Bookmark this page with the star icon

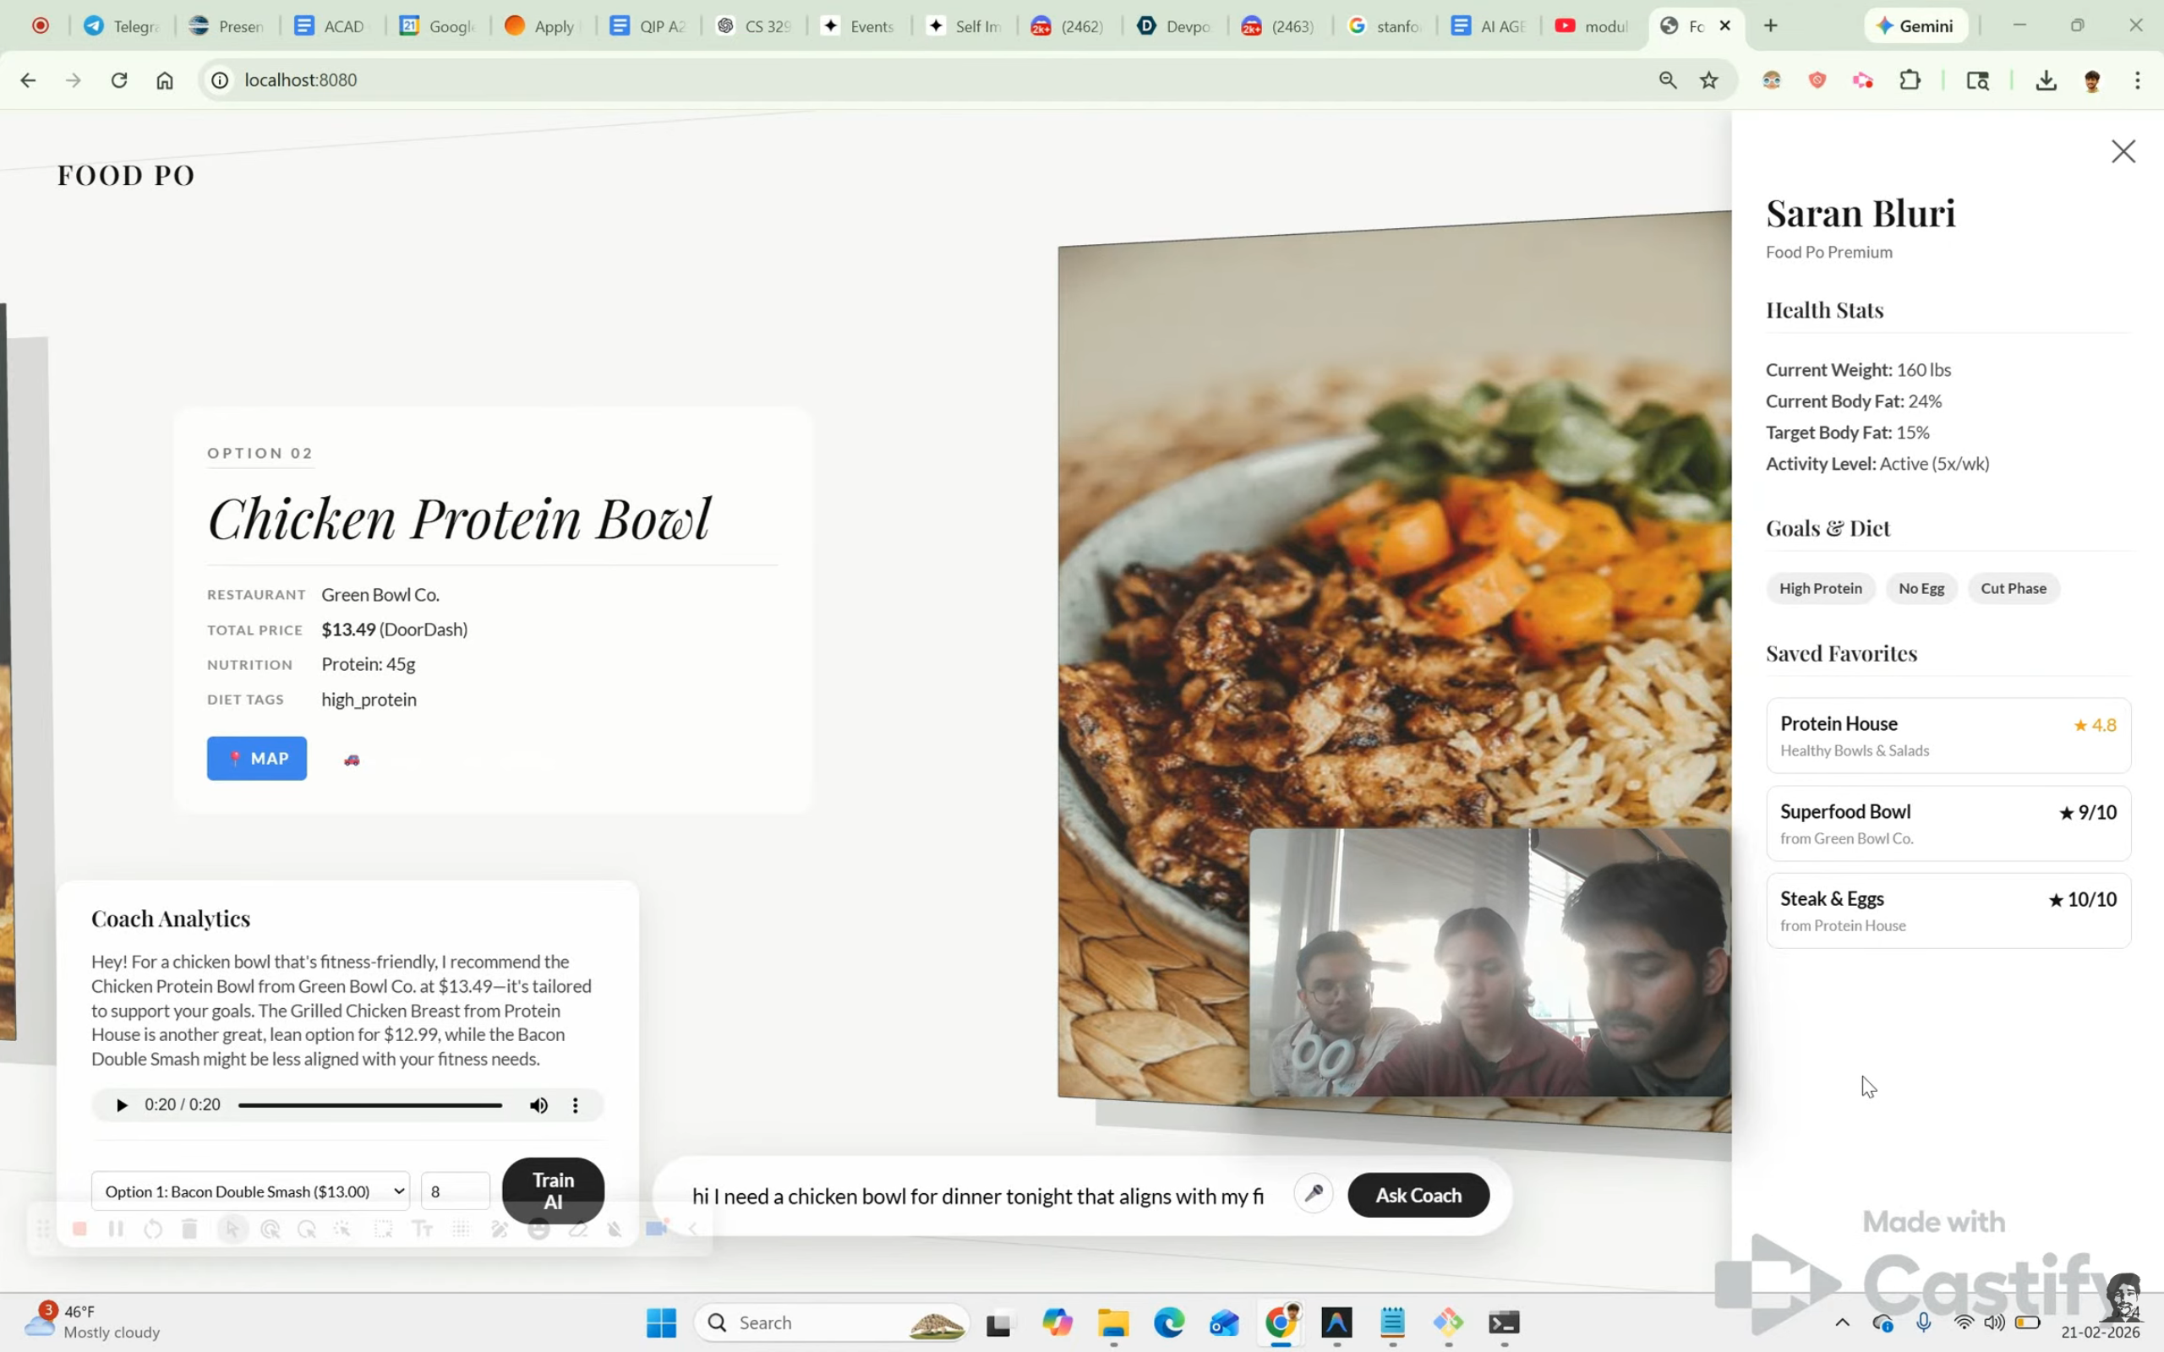[x=1709, y=80]
